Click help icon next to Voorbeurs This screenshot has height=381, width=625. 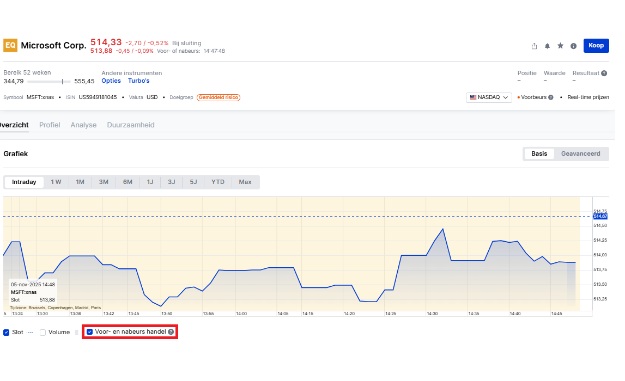(x=550, y=97)
